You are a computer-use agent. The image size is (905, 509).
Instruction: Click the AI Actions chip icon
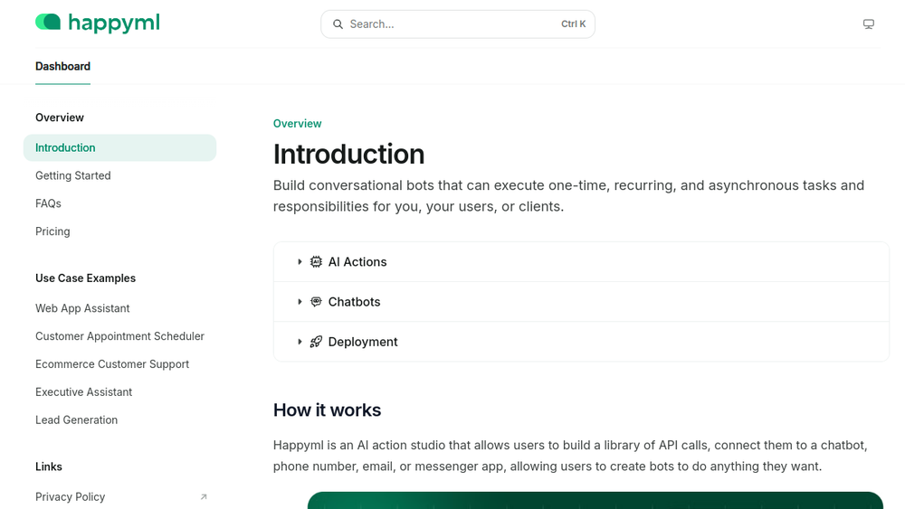316,261
